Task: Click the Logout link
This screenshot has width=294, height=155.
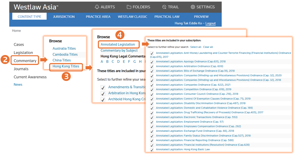Action: tap(210, 23)
